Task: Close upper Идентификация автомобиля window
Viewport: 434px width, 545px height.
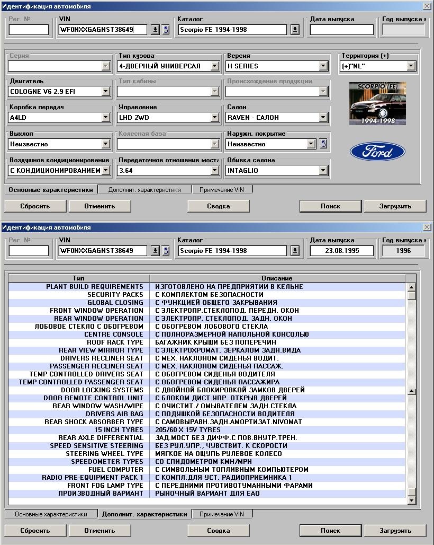Action: [427, 6]
